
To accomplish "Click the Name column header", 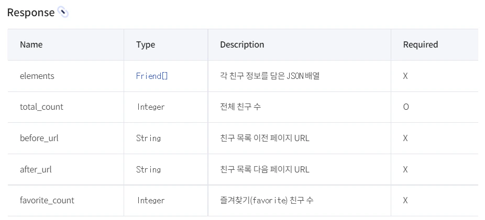I will [31, 44].
